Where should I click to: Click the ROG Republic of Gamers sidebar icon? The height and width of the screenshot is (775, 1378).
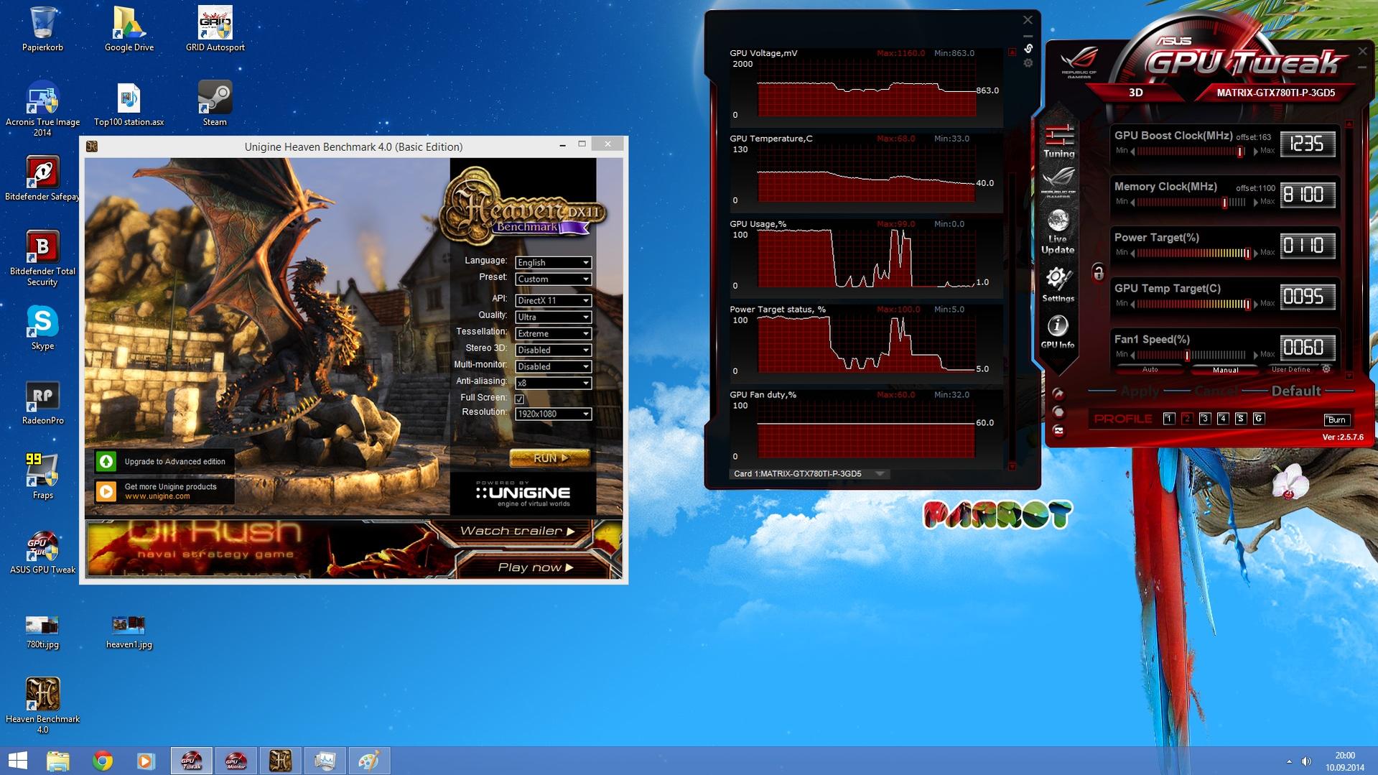point(1058,184)
